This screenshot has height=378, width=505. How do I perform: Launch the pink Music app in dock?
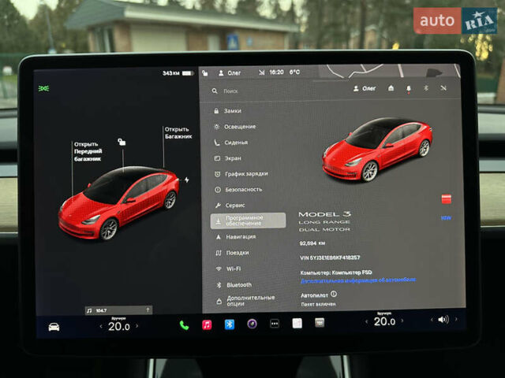207,325
